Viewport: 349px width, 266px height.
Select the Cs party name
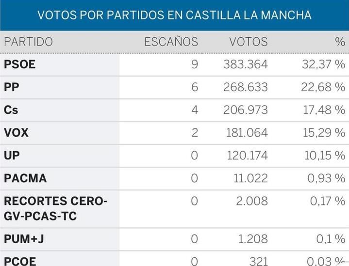point(11,110)
